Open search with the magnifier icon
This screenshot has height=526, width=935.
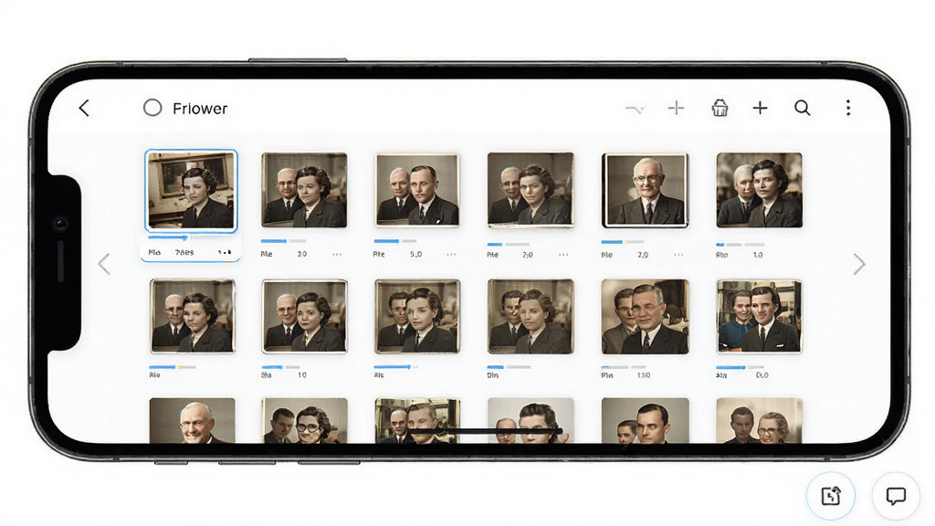[x=803, y=108]
